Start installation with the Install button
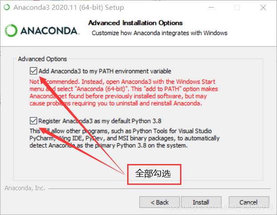The width and height of the screenshot is (277, 215). pos(201,202)
